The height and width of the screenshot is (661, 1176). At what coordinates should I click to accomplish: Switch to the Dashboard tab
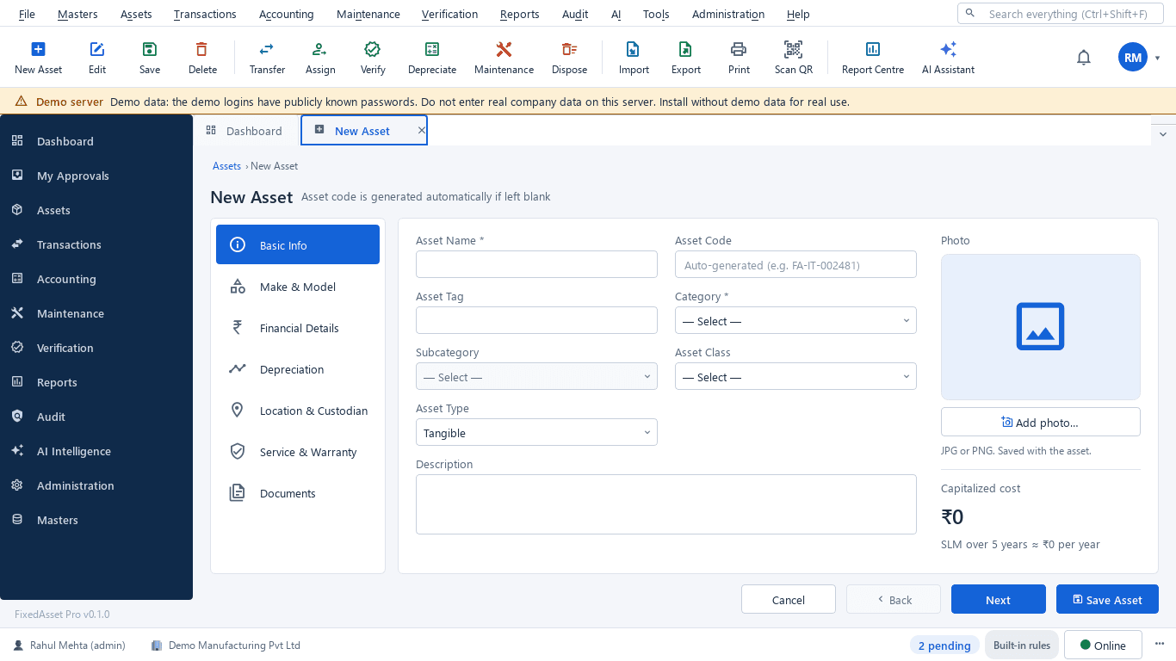(245, 131)
